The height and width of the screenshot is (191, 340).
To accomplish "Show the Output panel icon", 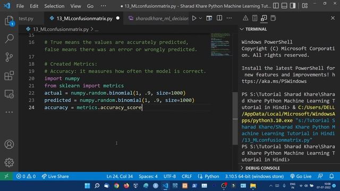I will coord(254,18).
